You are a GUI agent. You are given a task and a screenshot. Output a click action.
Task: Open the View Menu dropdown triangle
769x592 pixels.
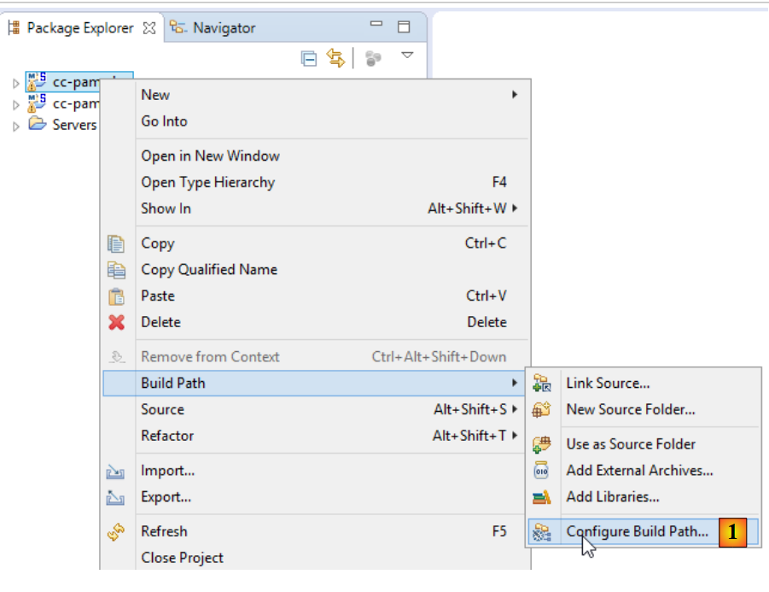(x=407, y=56)
